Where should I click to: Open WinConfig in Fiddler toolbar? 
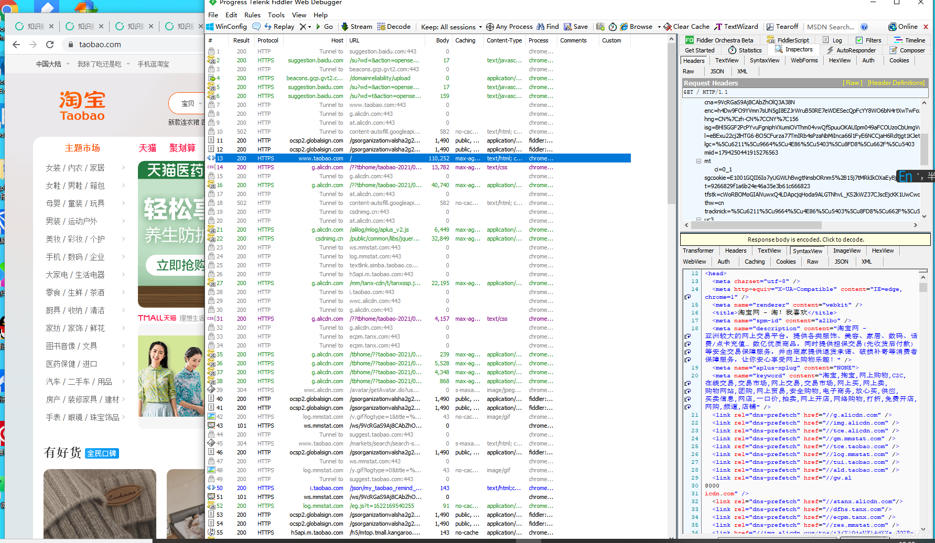click(x=227, y=27)
